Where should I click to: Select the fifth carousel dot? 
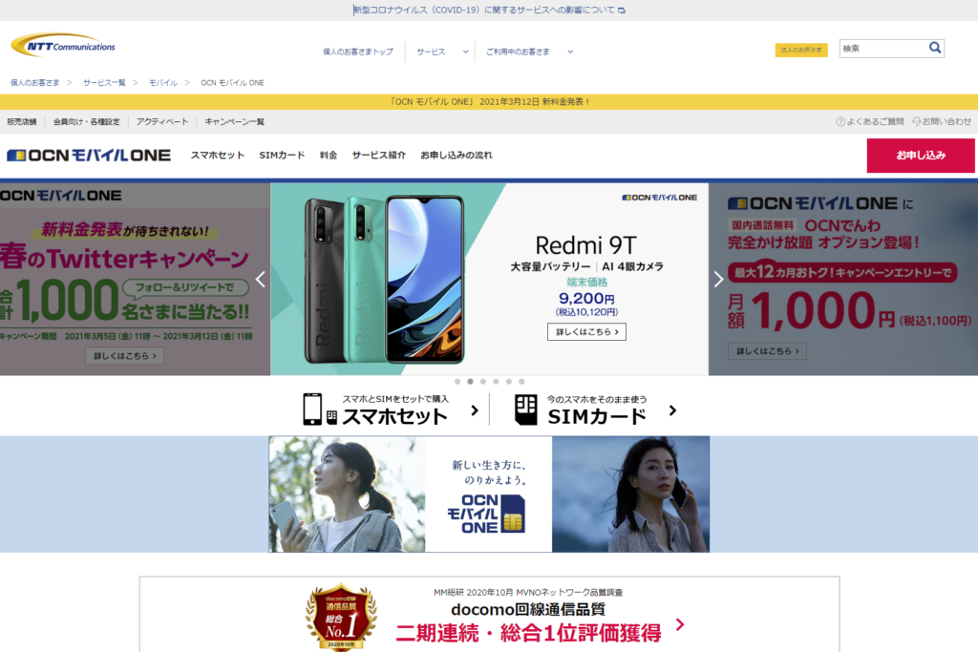(509, 382)
